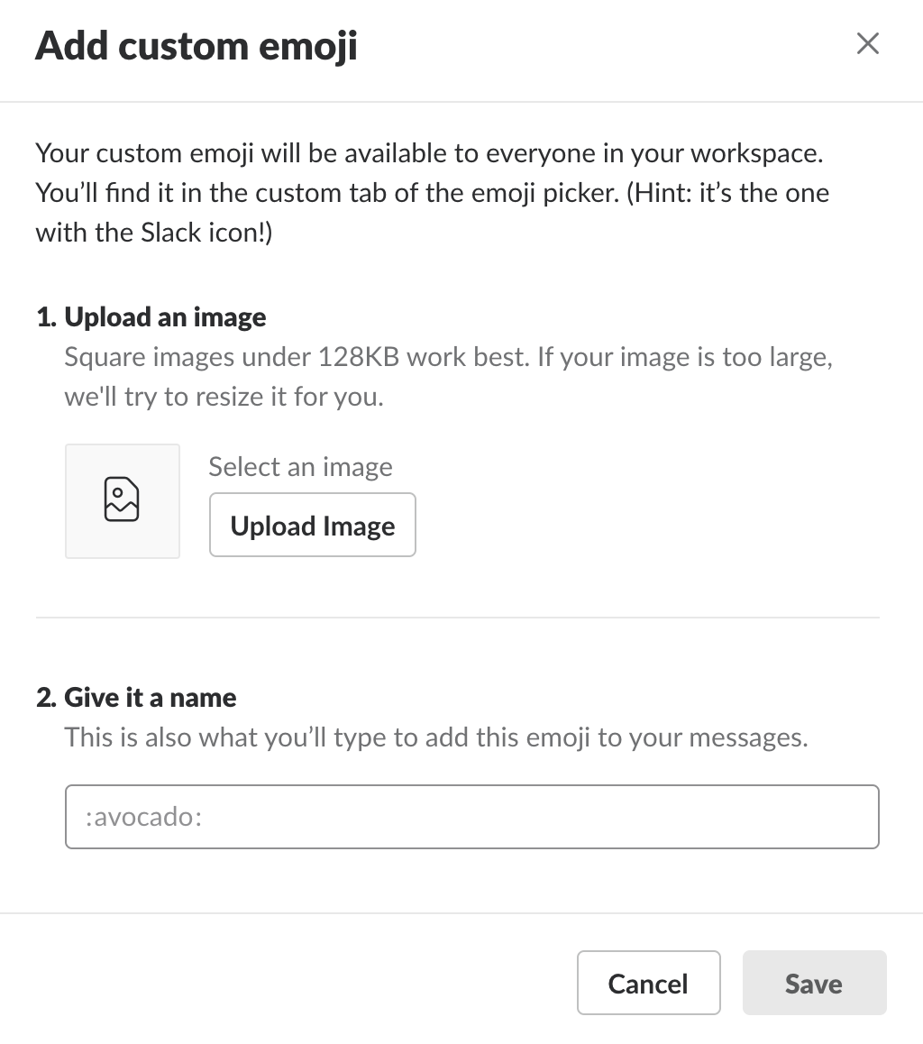The width and height of the screenshot is (923, 1044).
Task: Click the 'Select an image' label
Action: [x=300, y=466]
